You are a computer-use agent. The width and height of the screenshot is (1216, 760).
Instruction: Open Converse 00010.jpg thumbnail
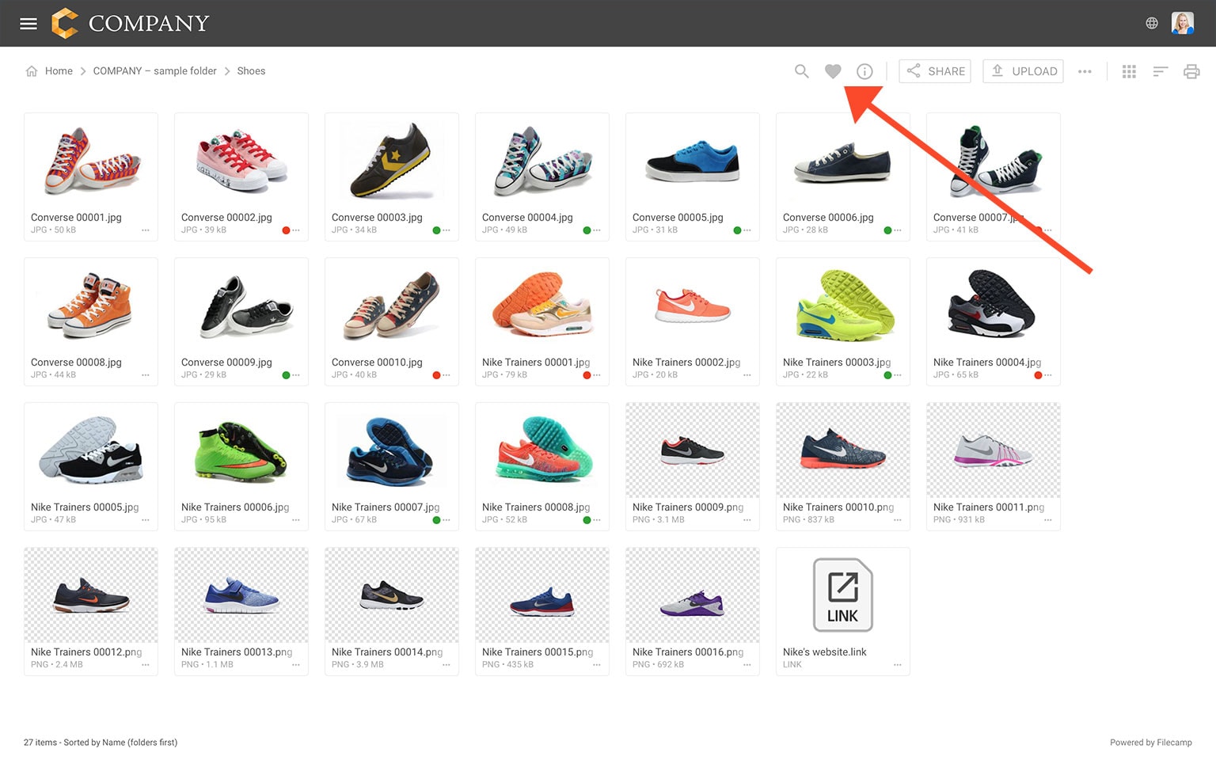click(x=392, y=306)
